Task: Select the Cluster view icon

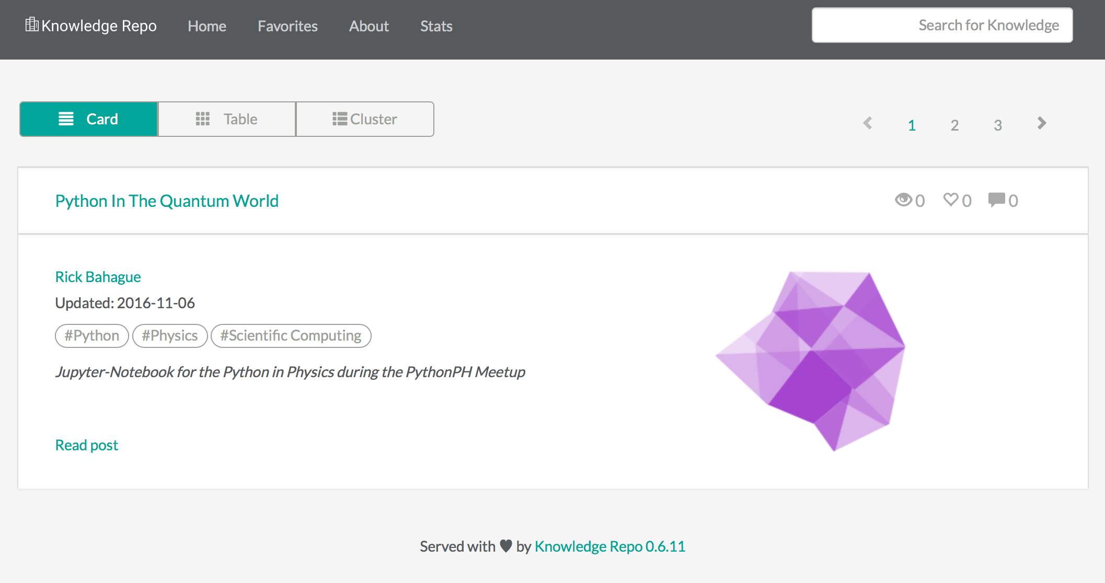Action: pos(339,119)
